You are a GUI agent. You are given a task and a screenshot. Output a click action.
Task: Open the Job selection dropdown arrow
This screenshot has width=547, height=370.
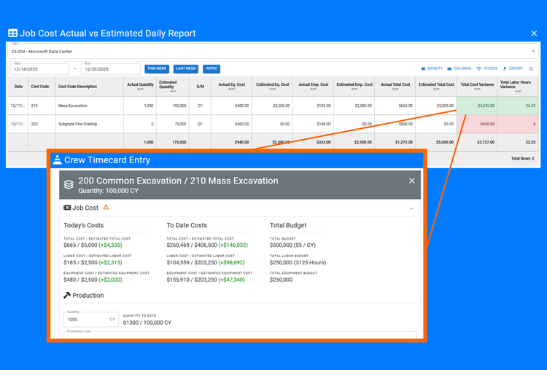(533, 51)
